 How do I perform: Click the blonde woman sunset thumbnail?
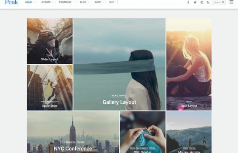(x=189, y=64)
